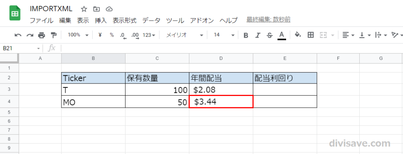
Task: Select the cell showing $2.08
Action: pos(221,89)
